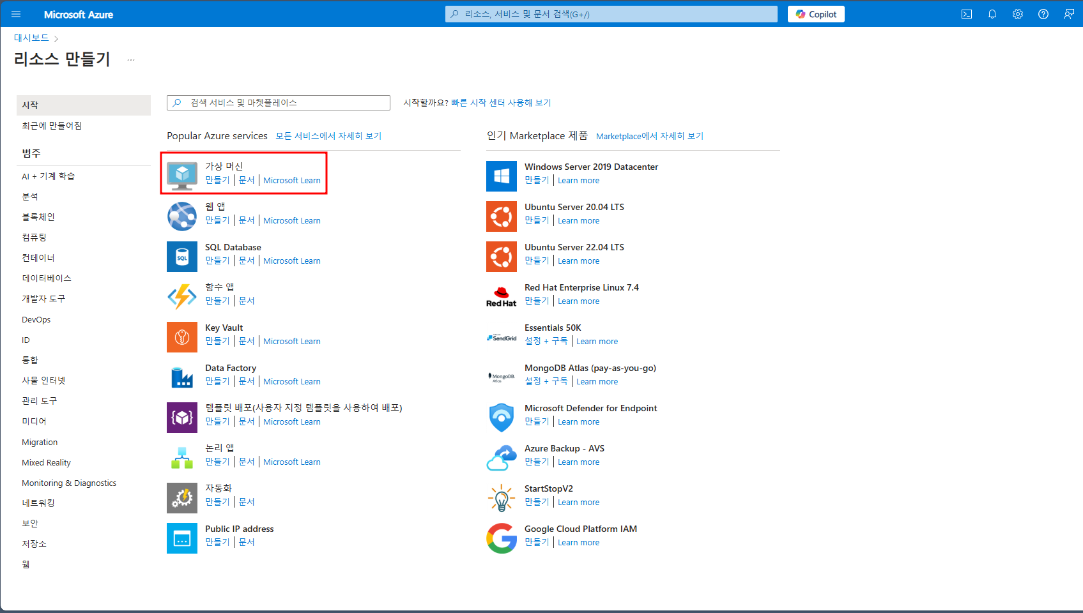Viewport: 1083px width, 613px height.
Task: Click 만들기 under Public IP address
Action: [x=217, y=542]
